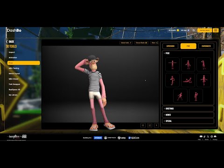Click the Ape token balance icon
This screenshot has width=224, height=168.
click(189, 30)
